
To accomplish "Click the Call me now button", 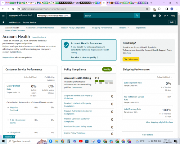I will tap(131, 59).
